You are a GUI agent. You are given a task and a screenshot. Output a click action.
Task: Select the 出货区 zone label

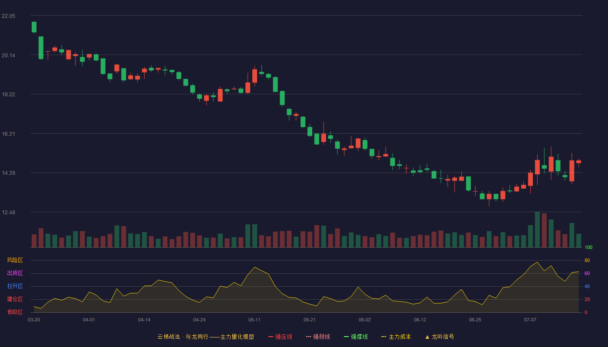15,273
